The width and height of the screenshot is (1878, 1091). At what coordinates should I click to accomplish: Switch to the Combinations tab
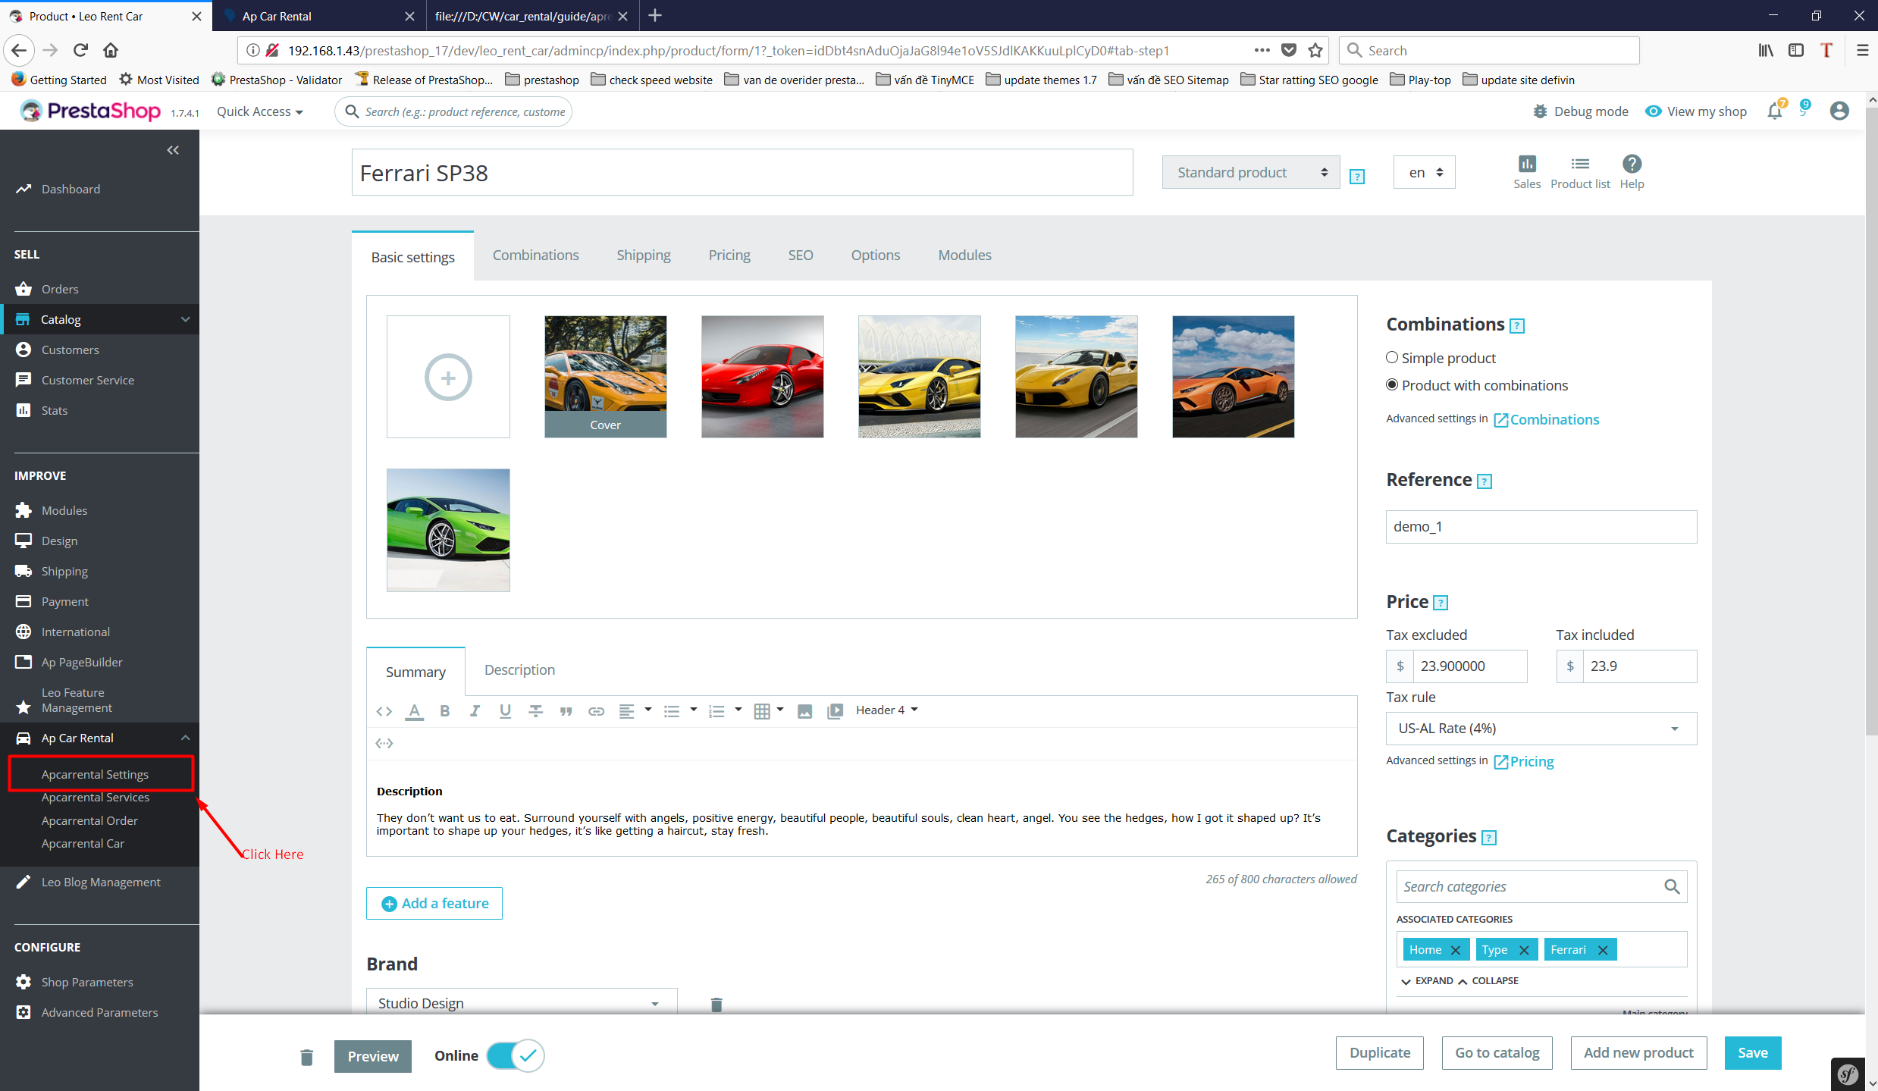pyautogui.click(x=535, y=255)
